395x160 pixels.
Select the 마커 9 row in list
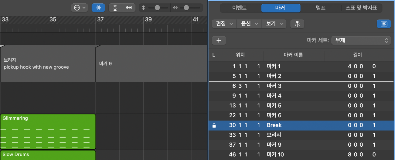tap(302, 145)
